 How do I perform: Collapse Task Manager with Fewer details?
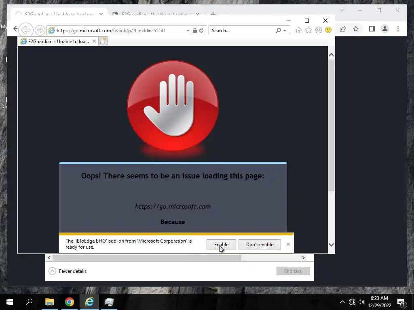click(68, 271)
